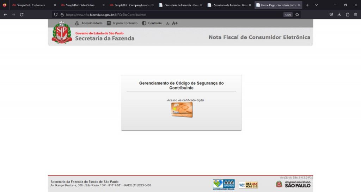Open the Firefox application menu
Viewport: 361px width, 192px height.
pyautogui.click(x=355, y=14)
